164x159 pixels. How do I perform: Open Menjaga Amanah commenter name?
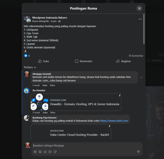(42, 74)
